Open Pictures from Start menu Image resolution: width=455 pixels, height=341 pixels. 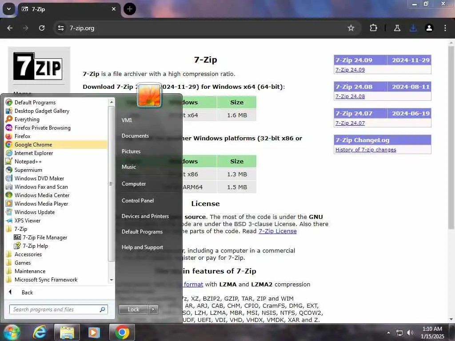[x=131, y=151]
